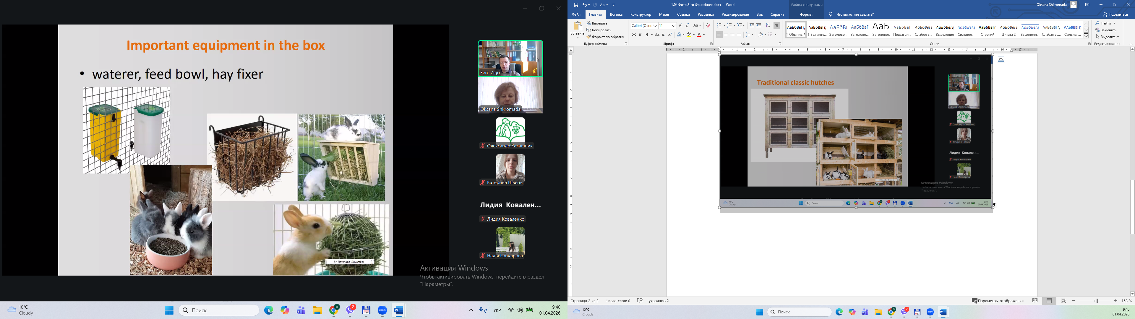This screenshot has width=1135, height=319.
Task: Open Layout Options icon beside picture
Action: [x=1001, y=59]
